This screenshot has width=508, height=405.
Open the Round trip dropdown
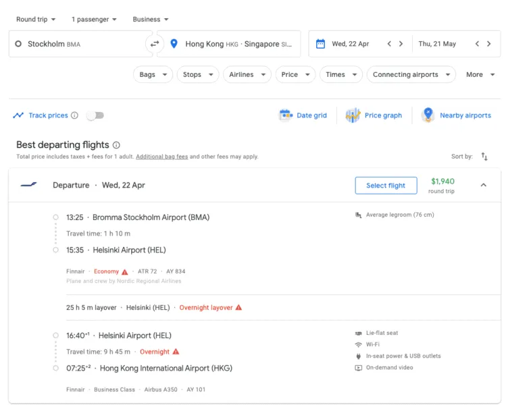pyautogui.click(x=36, y=20)
